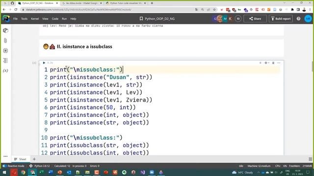Switch to the Google search browser tab
Image resolution: width=314 pixels, height=176 pixels.
[82, 3]
